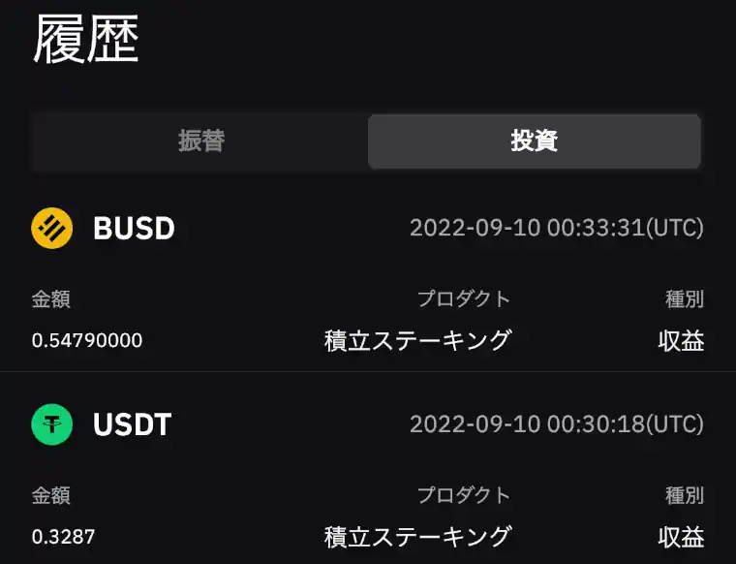Select the BUSD amount 0.54790000
The height and width of the screenshot is (564, 736).
(87, 341)
